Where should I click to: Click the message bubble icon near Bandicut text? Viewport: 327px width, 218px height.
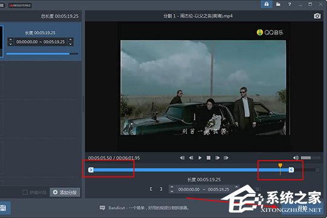102,208
